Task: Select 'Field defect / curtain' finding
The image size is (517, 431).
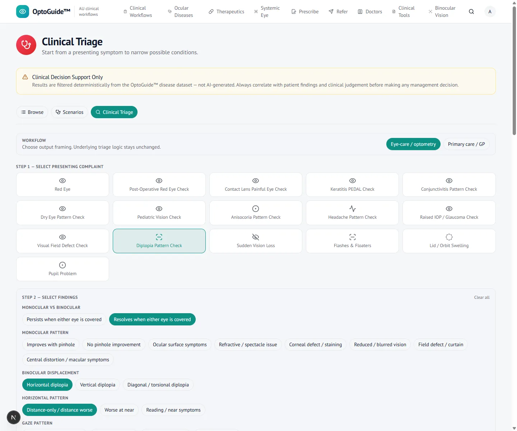Action: click(x=441, y=344)
